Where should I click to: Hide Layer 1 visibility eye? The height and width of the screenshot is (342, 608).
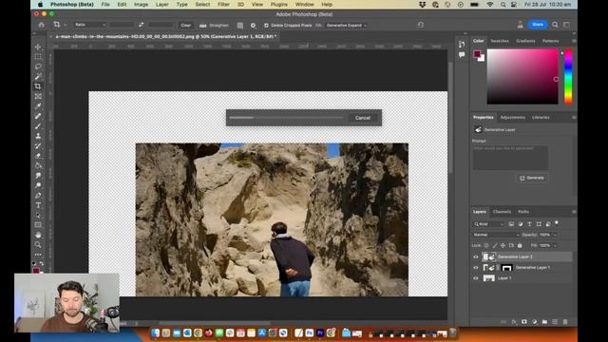(x=476, y=278)
